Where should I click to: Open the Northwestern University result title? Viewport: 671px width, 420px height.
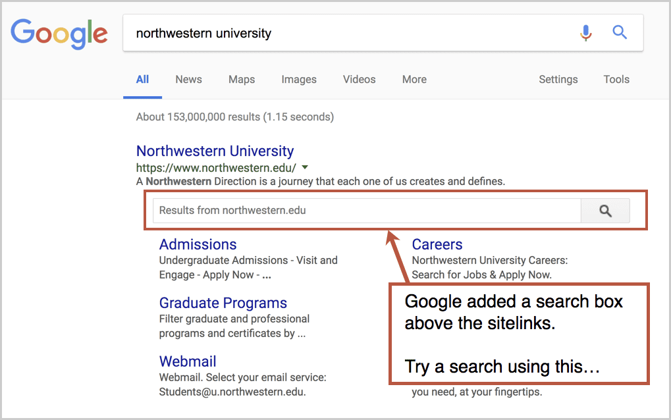click(215, 151)
